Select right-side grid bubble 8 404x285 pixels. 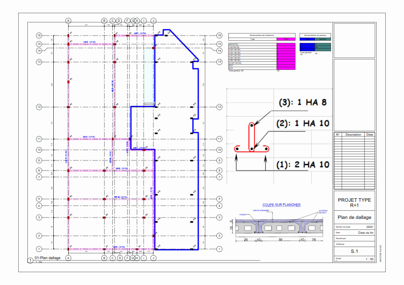(x=219, y=171)
